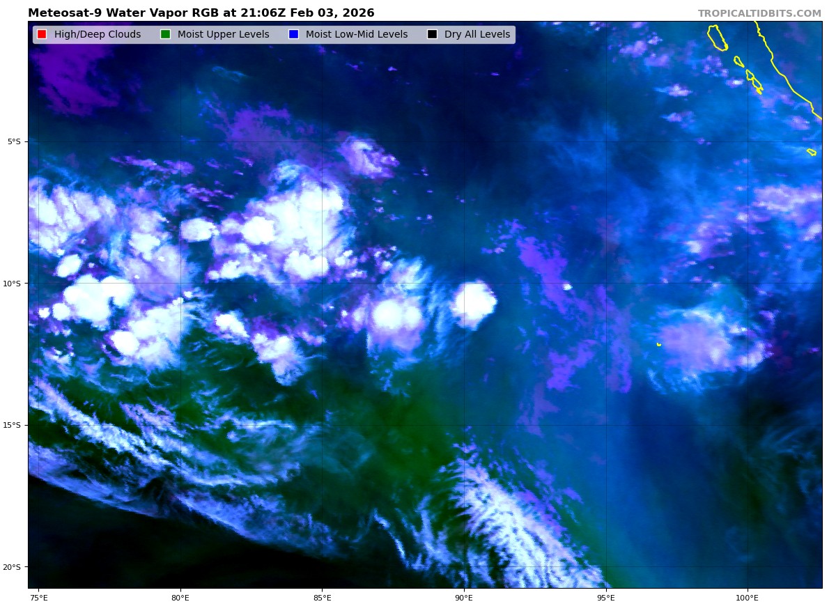836x604 pixels.
Task: Select the "High/Deep Clouds" legend label
Action: 98,35
